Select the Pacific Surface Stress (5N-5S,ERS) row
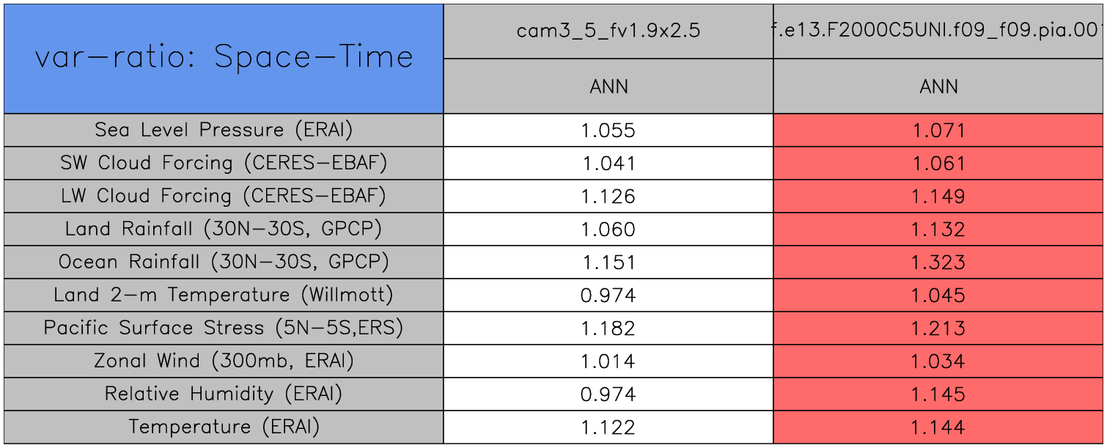The height and width of the screenshot is (448, 1107). pos(224,328)
